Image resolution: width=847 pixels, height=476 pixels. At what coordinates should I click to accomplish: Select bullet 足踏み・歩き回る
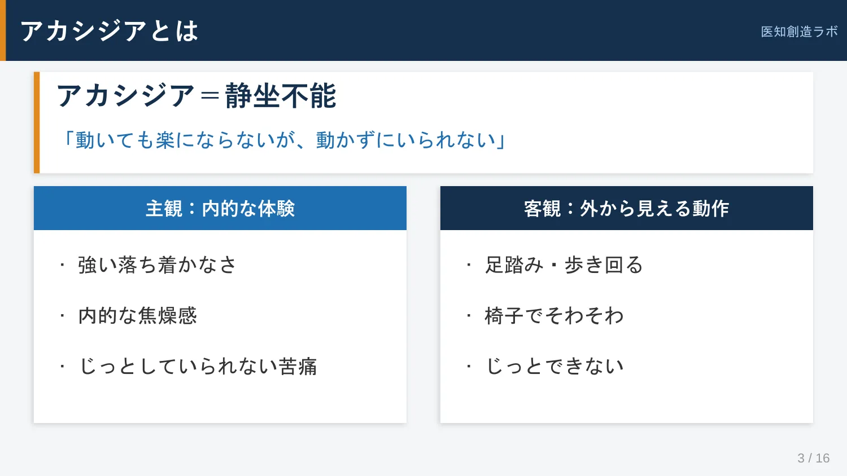pos(564,265)
